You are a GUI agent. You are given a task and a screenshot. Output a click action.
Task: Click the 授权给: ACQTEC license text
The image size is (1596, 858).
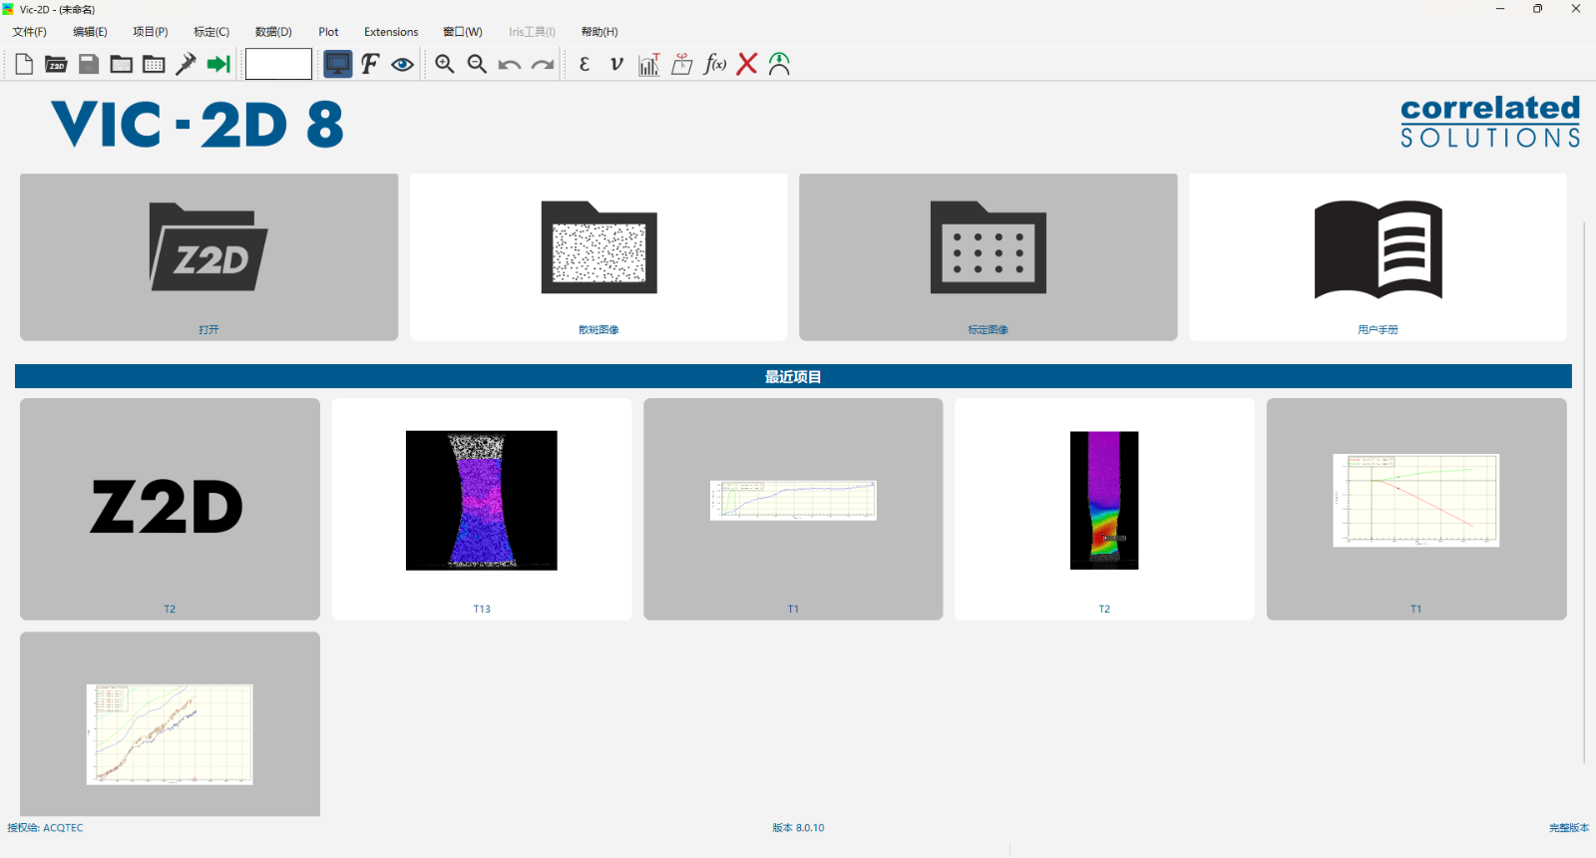point(46,828)
